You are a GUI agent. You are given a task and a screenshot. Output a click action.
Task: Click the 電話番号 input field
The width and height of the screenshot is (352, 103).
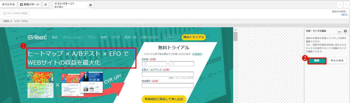(168, 85)
